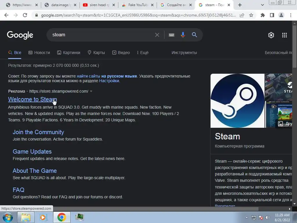Click the vertical scrollbar thumb
The height and width of the screenshot is (223, 297).
coord(294,46)
